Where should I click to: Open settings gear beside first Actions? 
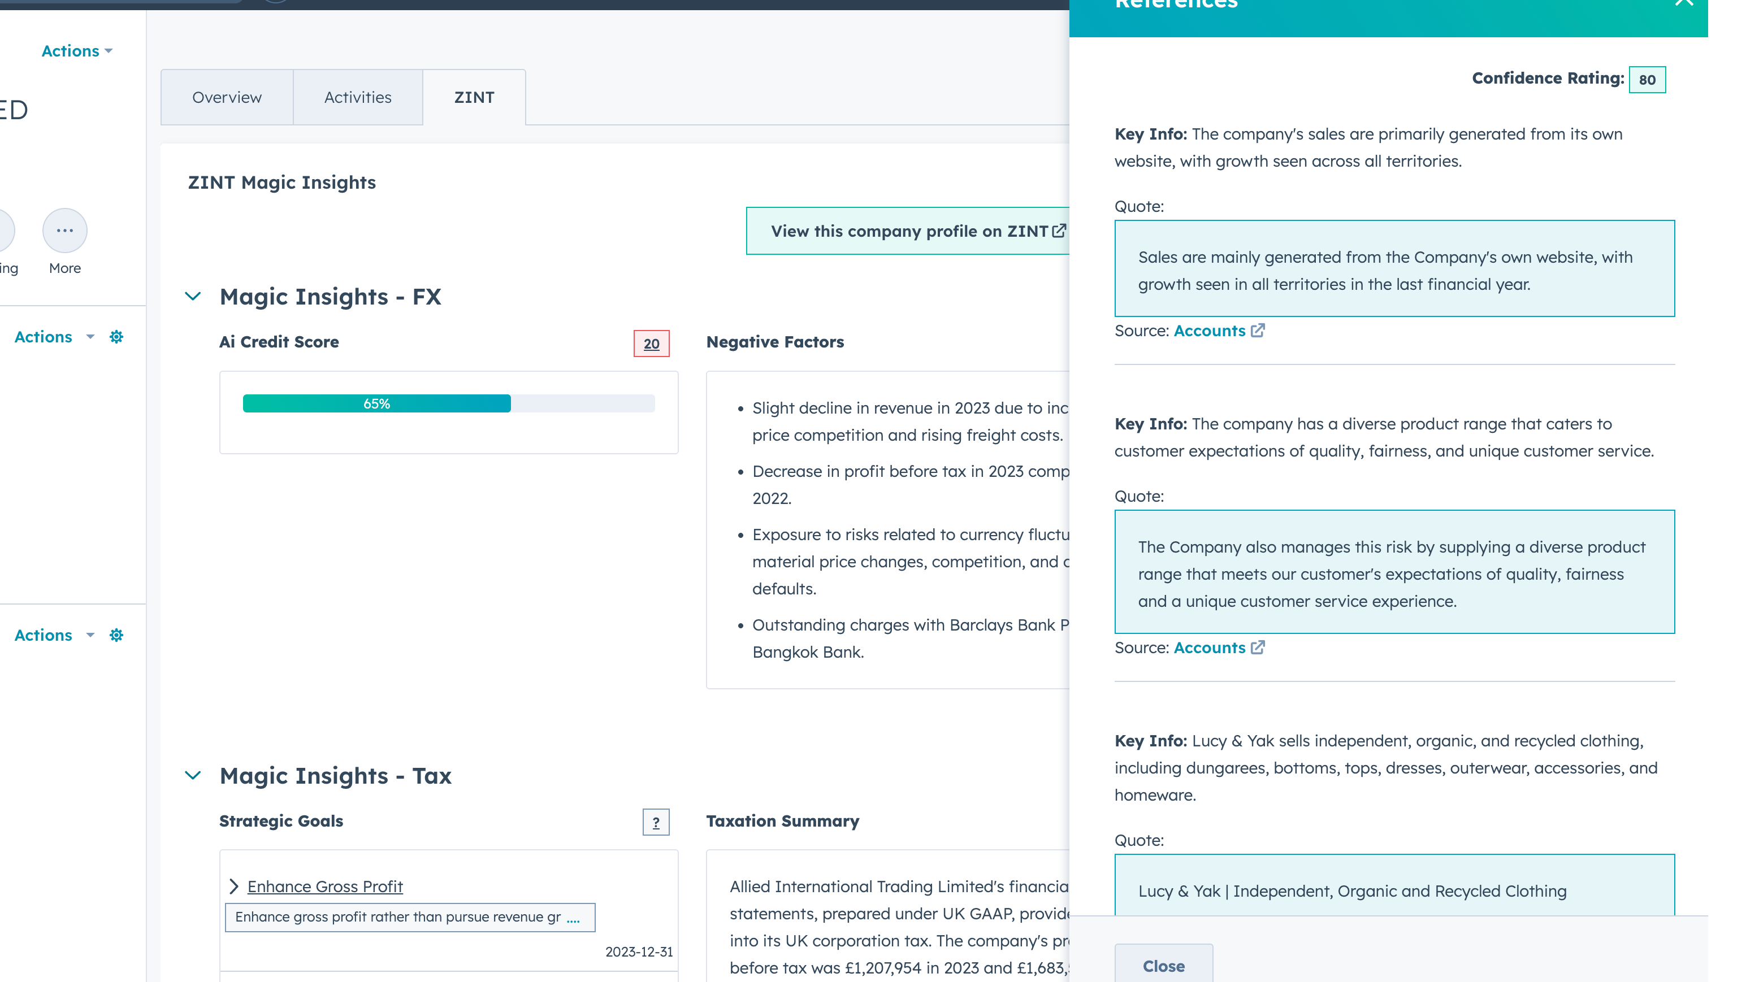click(116, 337)
